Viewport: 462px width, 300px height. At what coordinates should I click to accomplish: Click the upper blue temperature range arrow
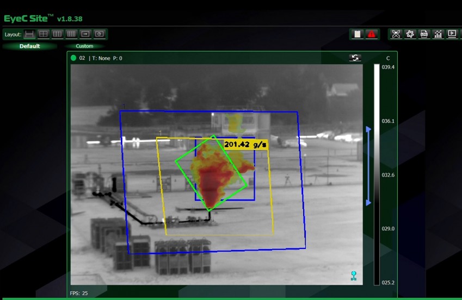368,129
